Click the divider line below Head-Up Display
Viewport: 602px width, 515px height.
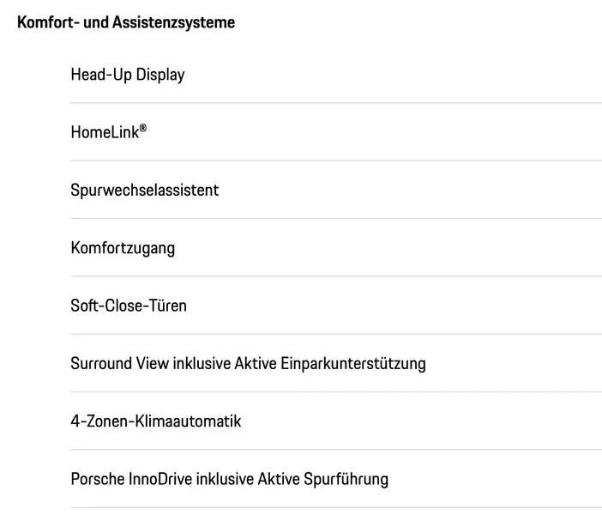(x=335, y=103)
